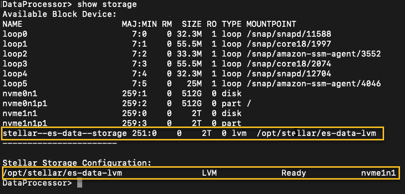
Task: Click mount point /snap/amazon-ssm-agent/3552
Action: click(x=313, y=54)
